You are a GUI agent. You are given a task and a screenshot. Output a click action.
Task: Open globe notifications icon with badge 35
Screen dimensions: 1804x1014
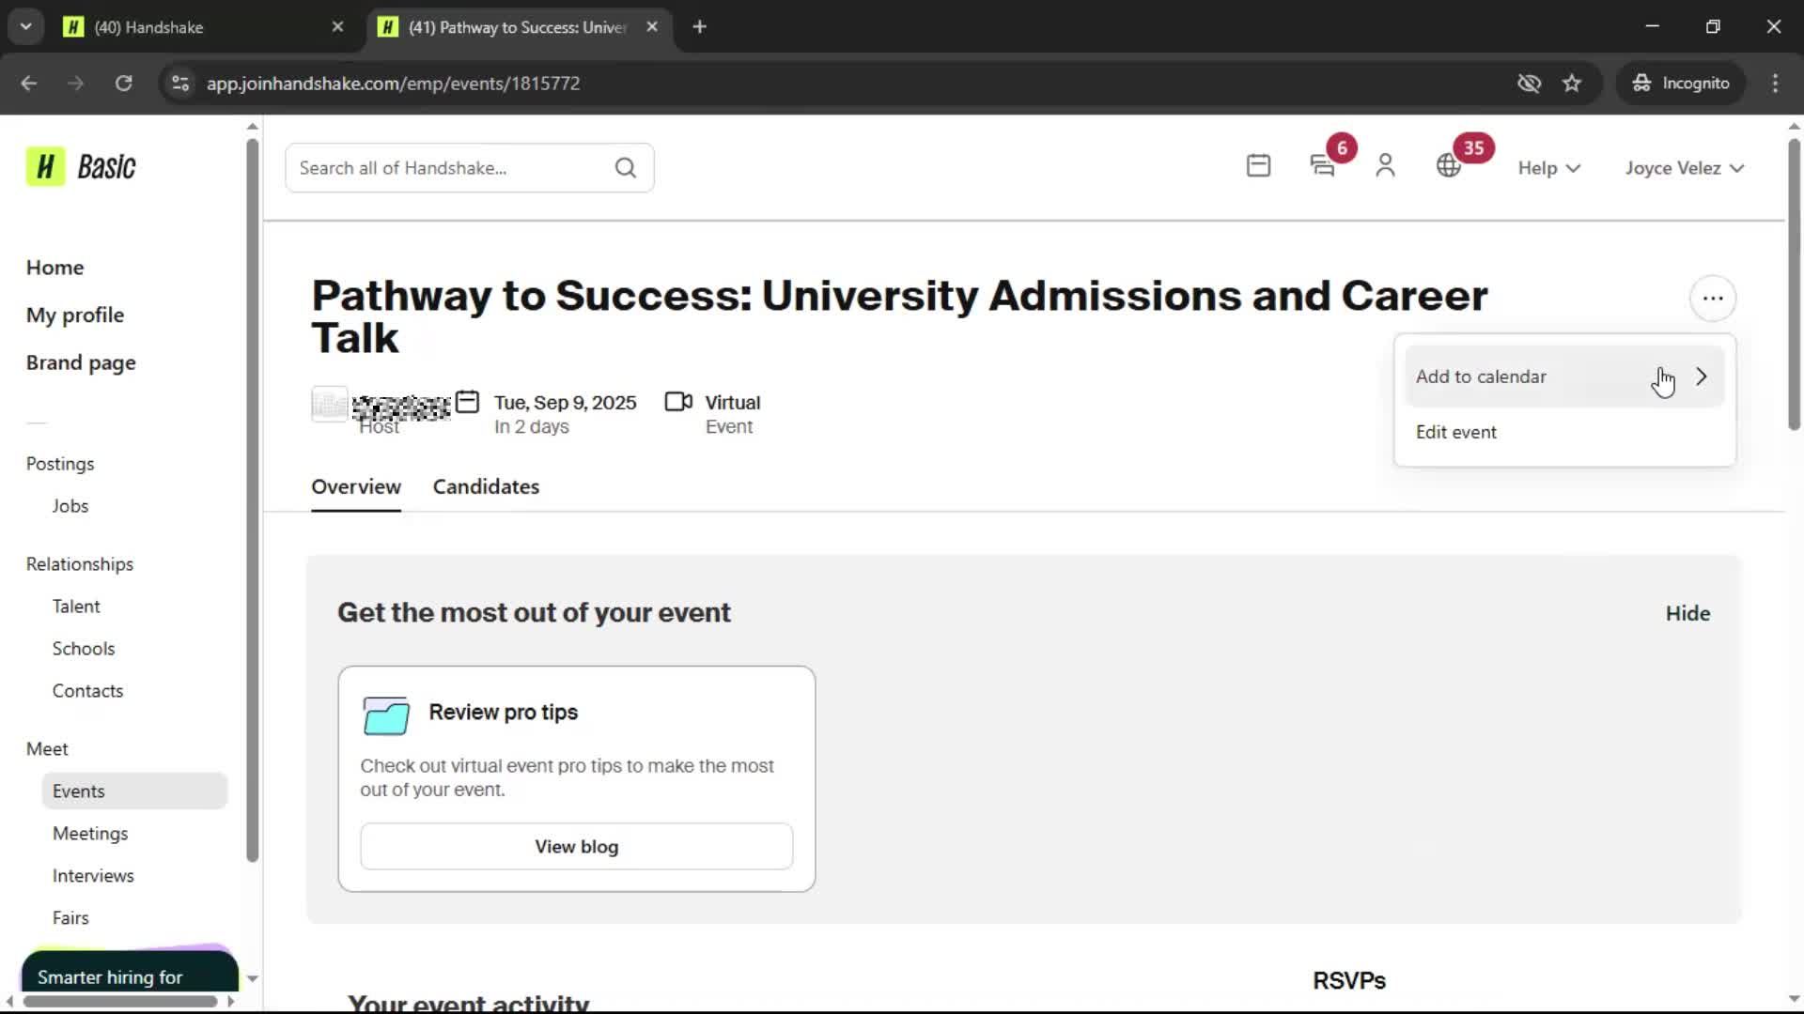pos(1449,166)
